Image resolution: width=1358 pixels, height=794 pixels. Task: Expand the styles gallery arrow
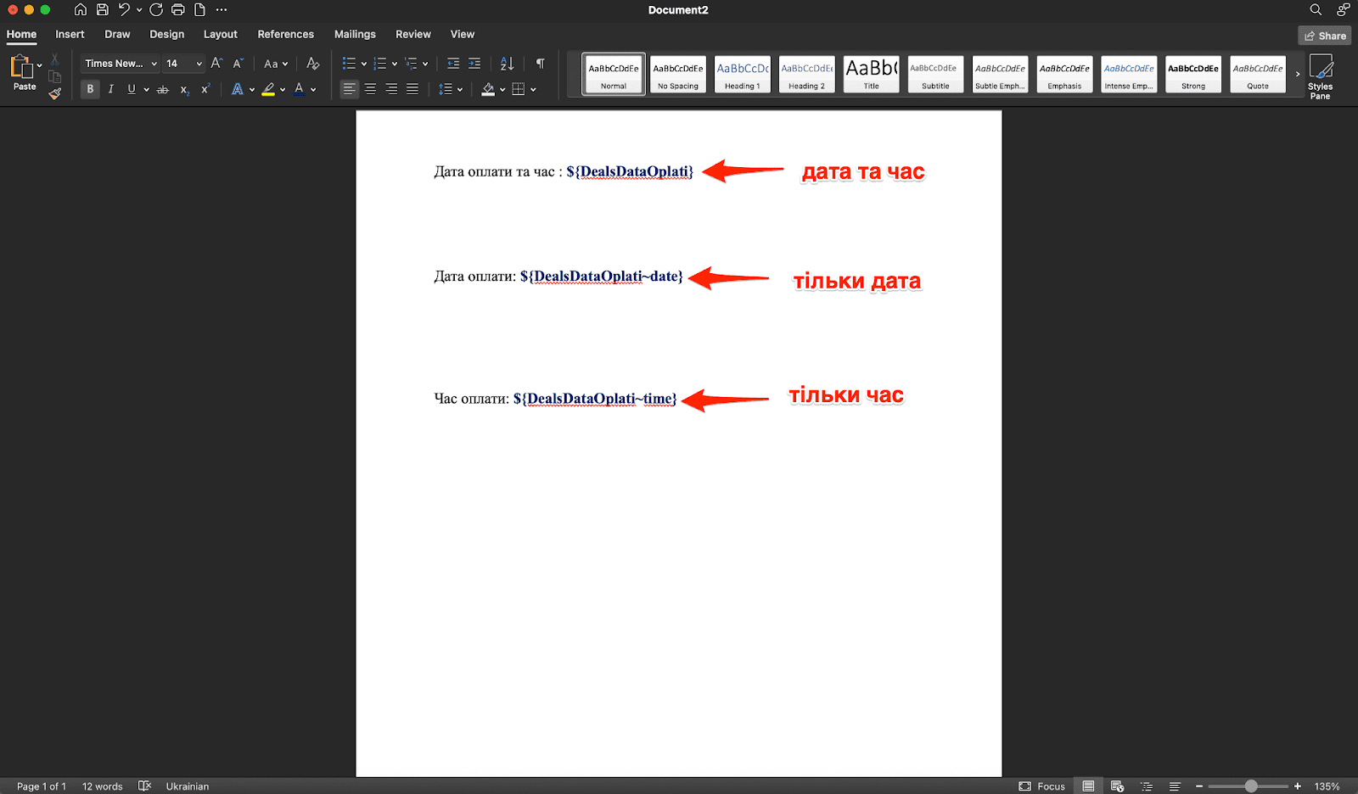(x=1297, y=74)
